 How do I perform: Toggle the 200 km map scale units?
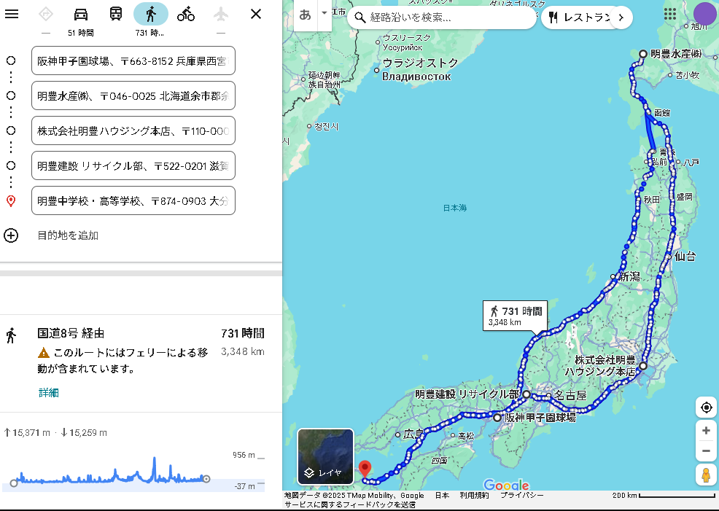(x=663, y=496)
